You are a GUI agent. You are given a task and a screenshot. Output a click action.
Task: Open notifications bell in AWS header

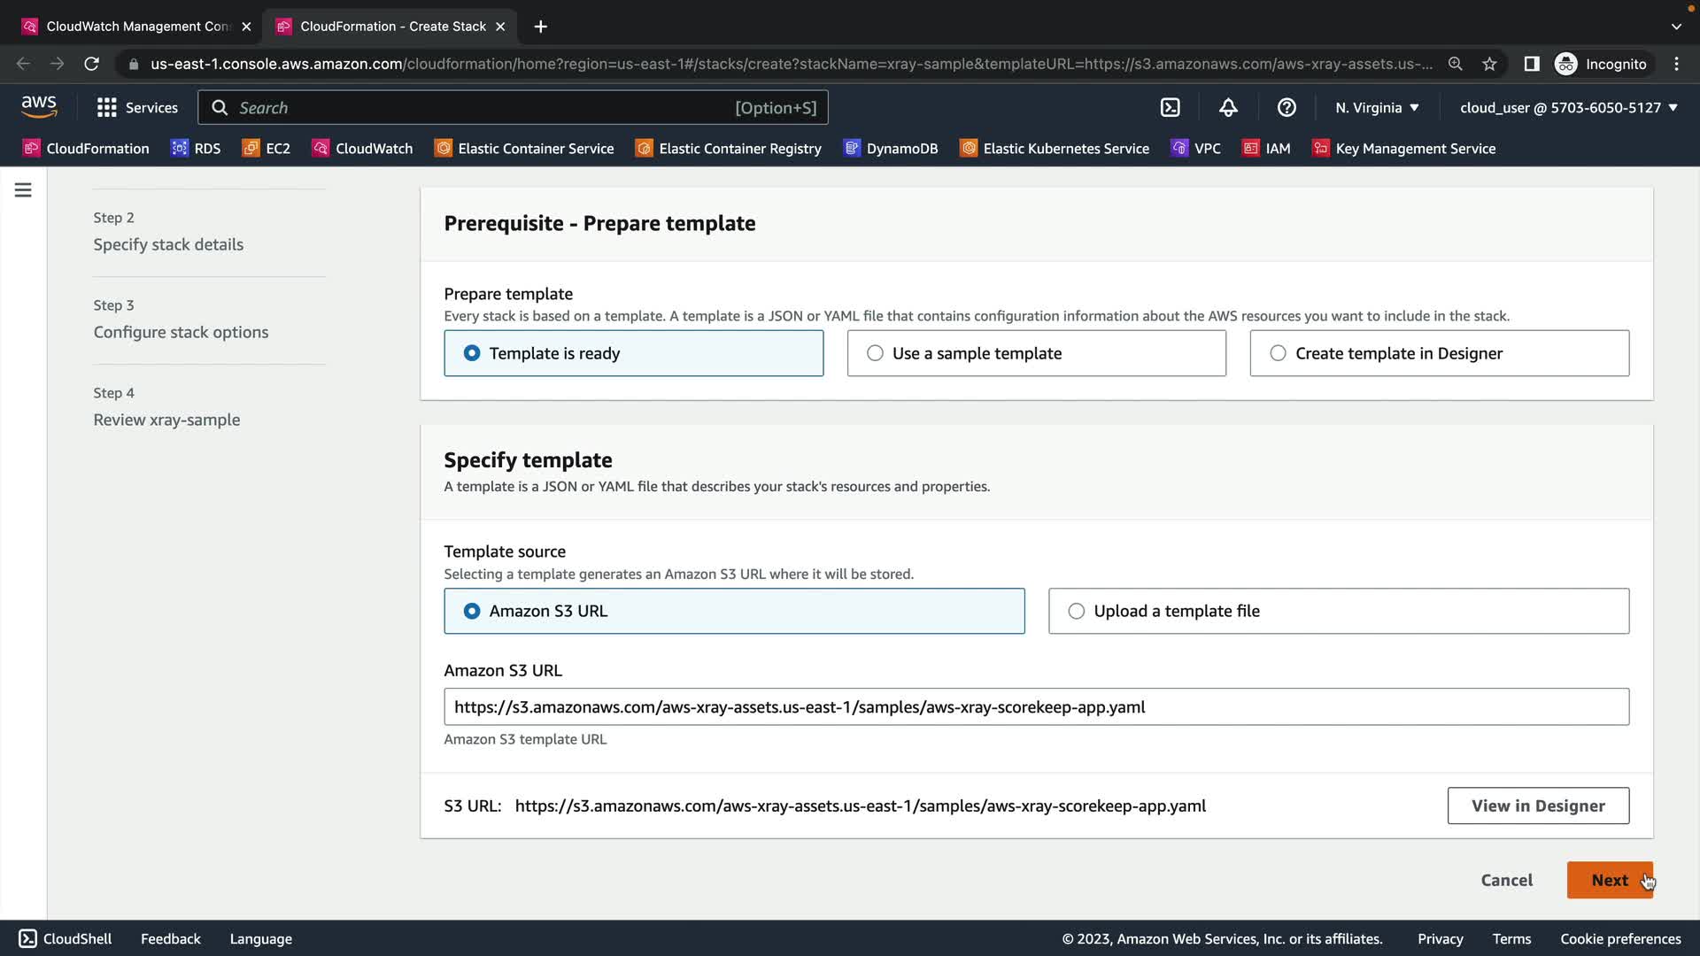click(1228, 108)
